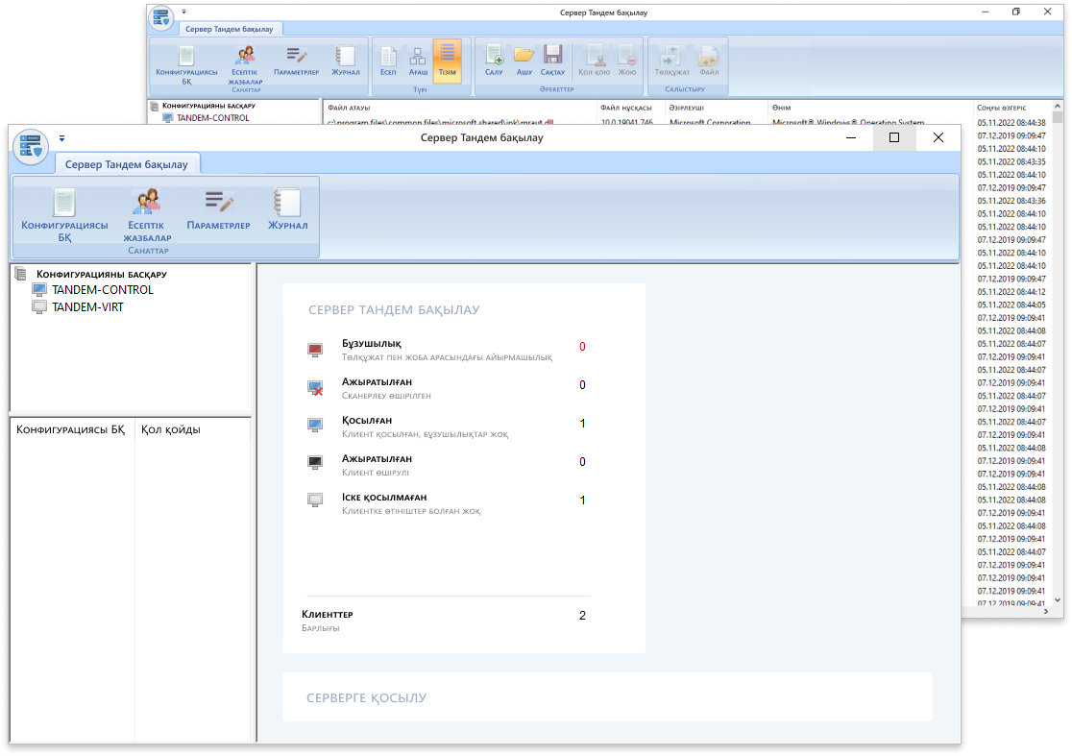The height and width of the screenshot is (756, 1072).
Task: Open front window quick access toolbar dropdown
Action: 62,138
